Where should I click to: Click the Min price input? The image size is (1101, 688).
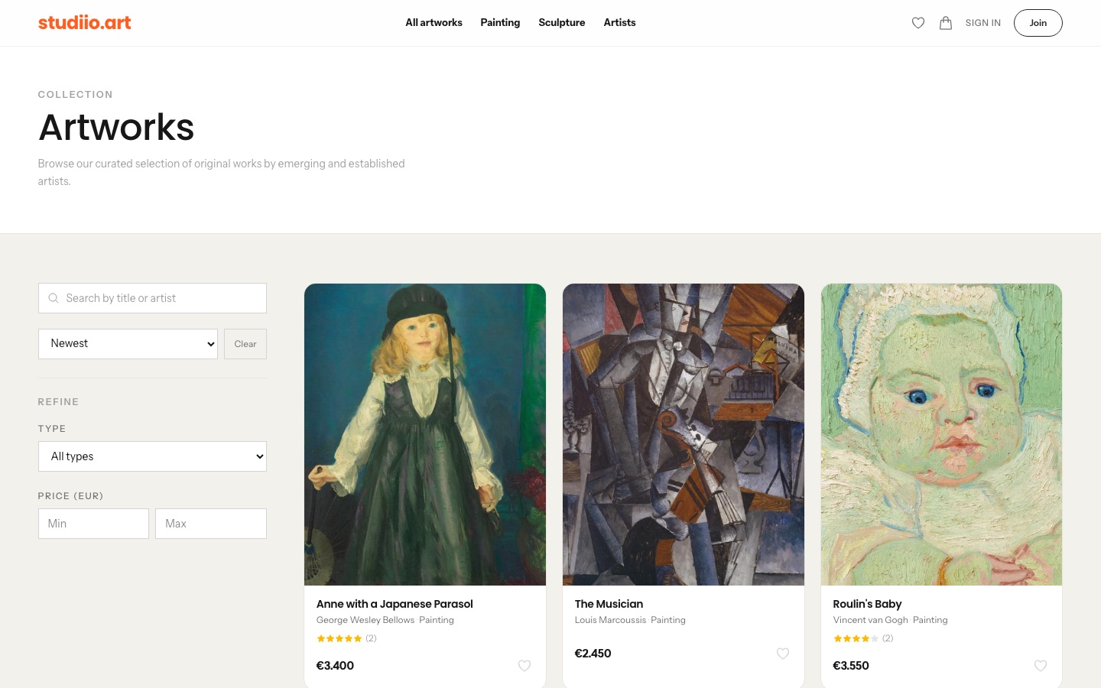93,524
